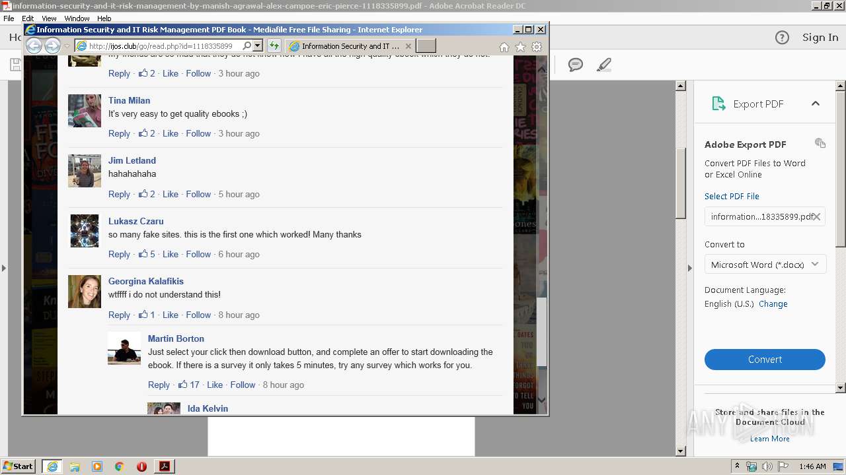The height and width of the screenshot is (475, 846).
Task: Collapse the Export PDF panel chevron
Action: (x=815, y=104)
